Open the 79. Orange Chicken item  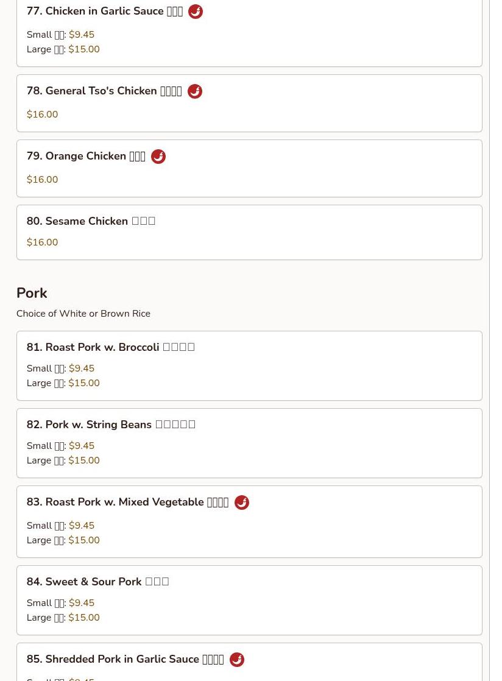pos(85,157)
